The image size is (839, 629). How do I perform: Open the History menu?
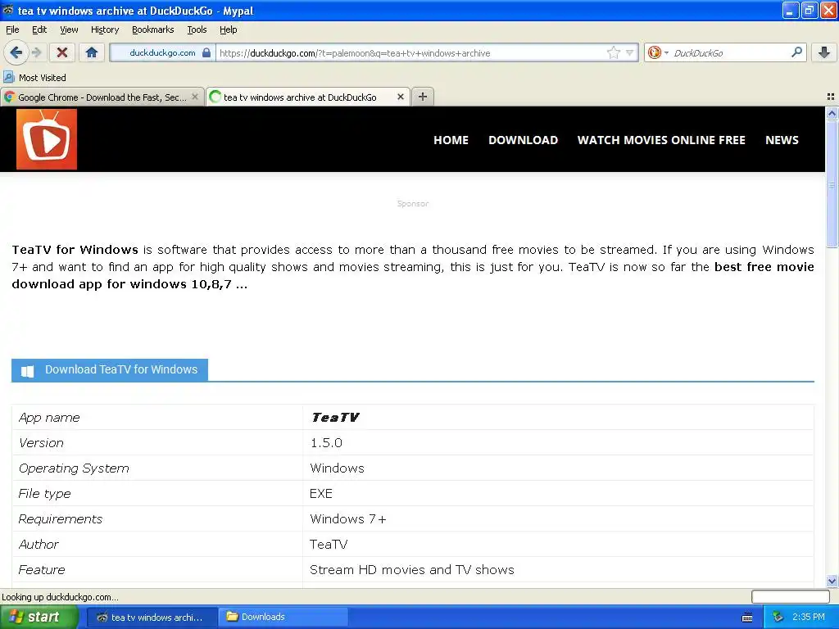click(105, 30)
